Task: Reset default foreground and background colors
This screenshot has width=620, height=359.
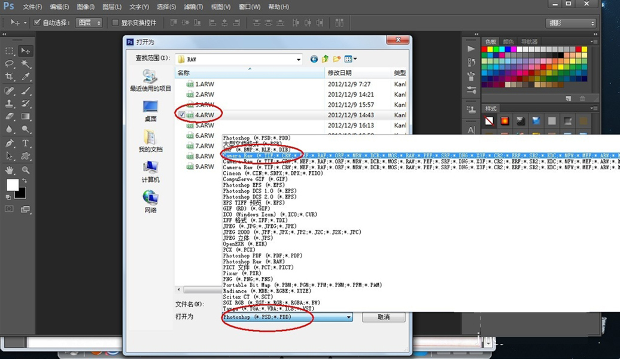Action: click(x=8, y=196)
